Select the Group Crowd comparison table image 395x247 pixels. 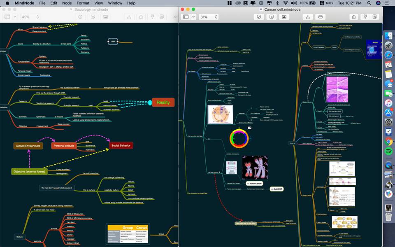pyautogui.click(x=128, y=234)
